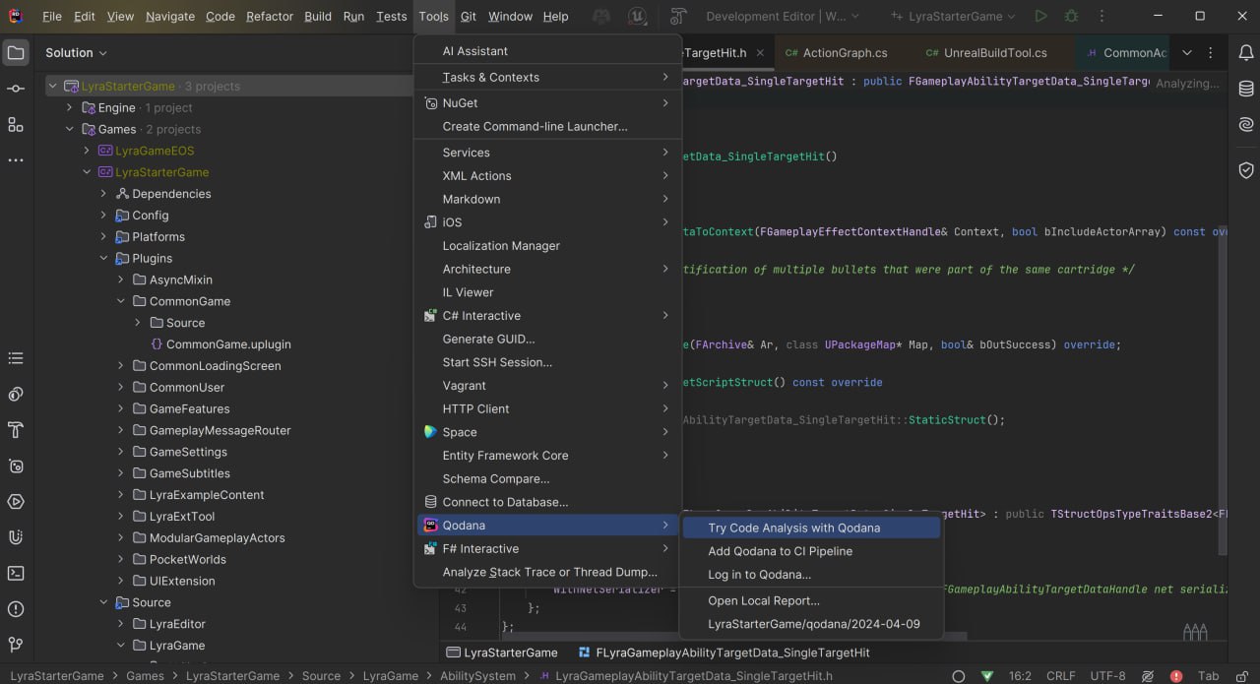
Task: Open the Unreal Engine magnet-shaped sidebar icon
Action: [16, 537]
